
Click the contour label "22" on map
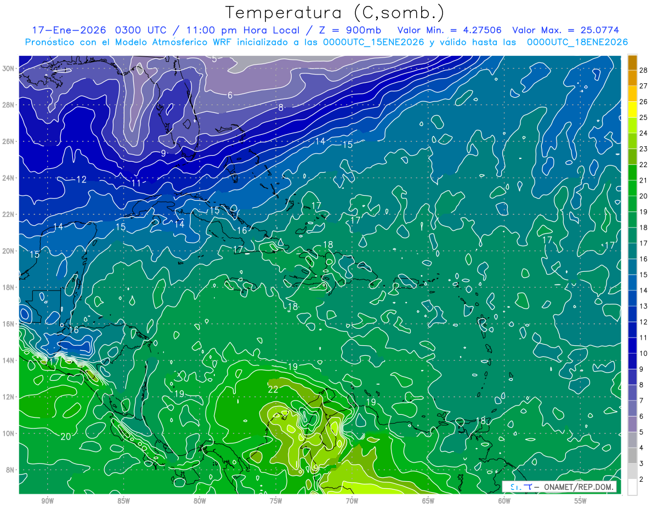click(x=273, y=389)
